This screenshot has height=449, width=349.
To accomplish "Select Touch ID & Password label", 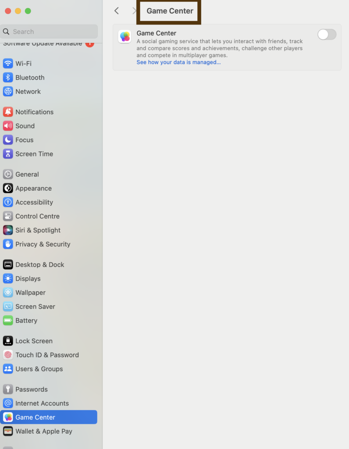I will tap(47, 355).
